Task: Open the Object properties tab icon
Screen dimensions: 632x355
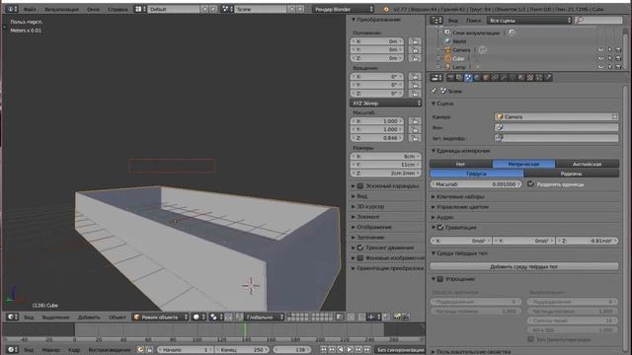Action: 486,77
